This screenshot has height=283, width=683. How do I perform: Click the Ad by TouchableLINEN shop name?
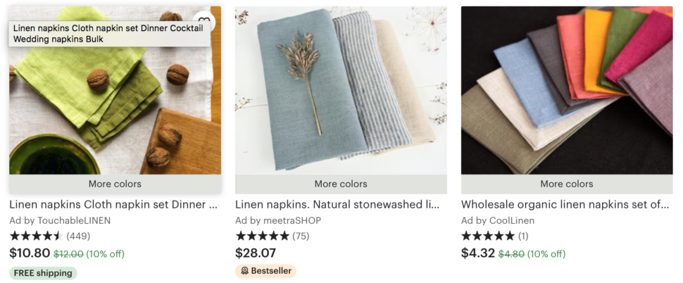pyautogui.click(x=60, y=221)
